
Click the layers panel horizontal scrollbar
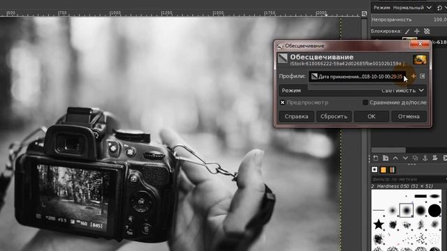click(x=388, y=150)
